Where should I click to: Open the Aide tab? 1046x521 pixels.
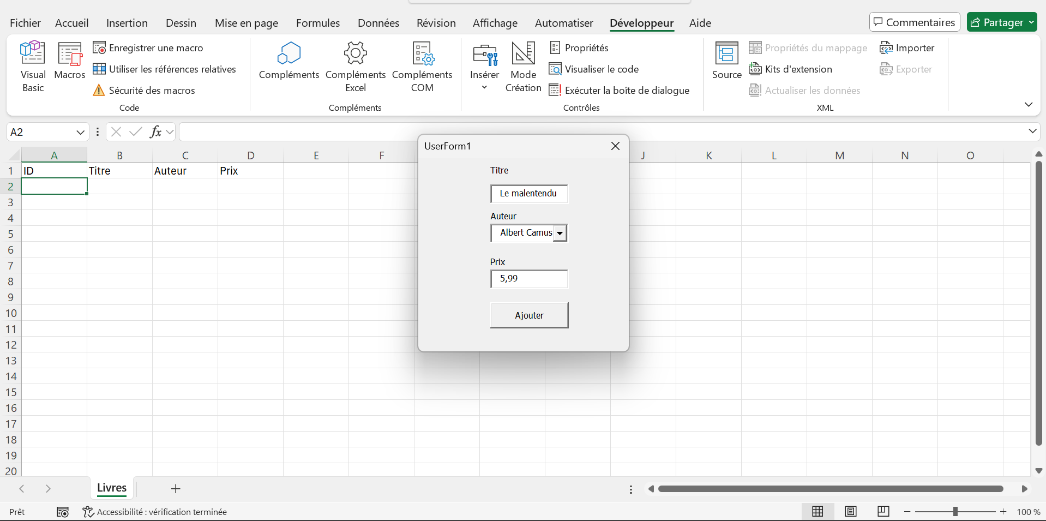coord(700,23)
